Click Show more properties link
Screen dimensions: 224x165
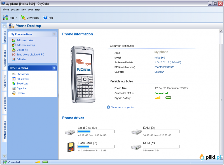click(123, 107)
